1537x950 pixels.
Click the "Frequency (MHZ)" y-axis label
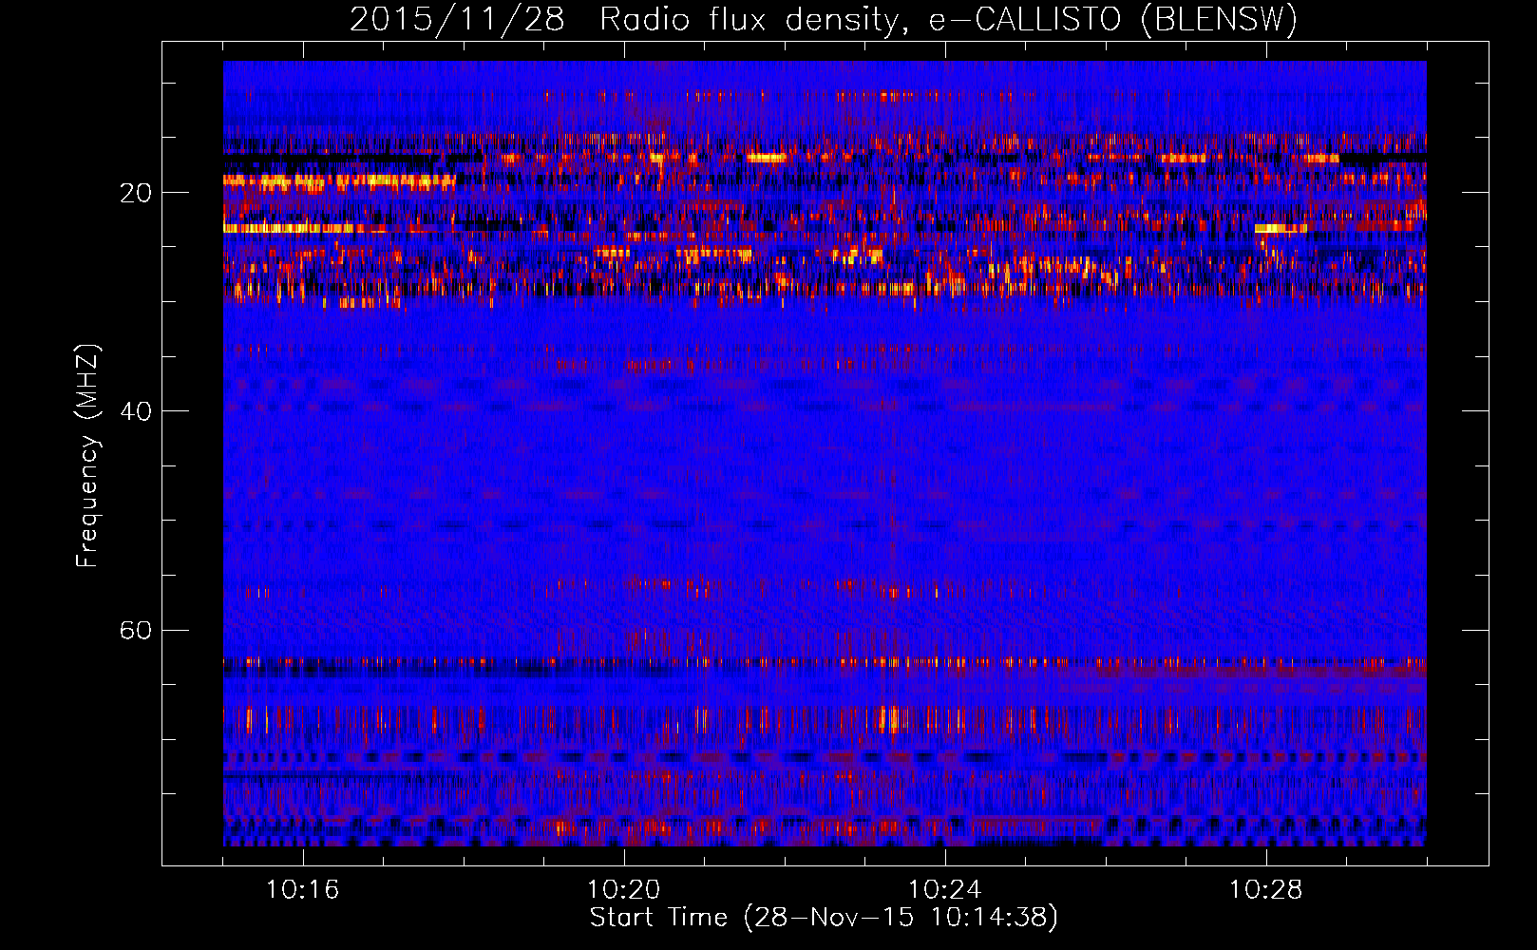point(87,456)
